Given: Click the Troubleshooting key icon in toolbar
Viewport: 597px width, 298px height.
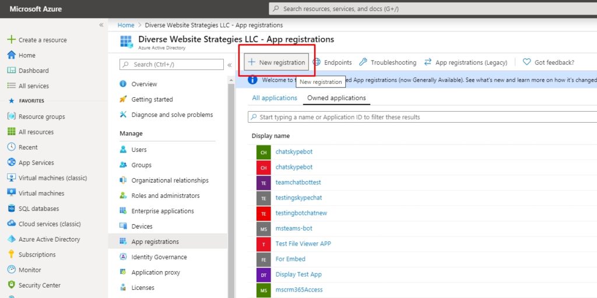Looking at the screenshot, I should click(x=363, y=62).
